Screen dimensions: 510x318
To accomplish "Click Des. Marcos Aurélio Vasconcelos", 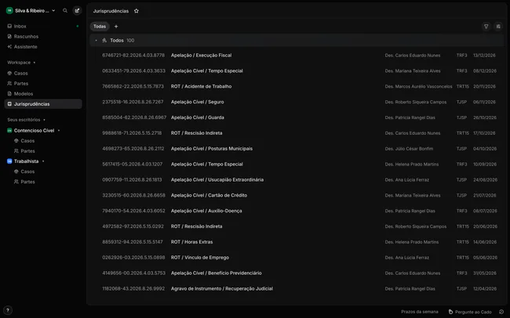I will tap(418, 86).
